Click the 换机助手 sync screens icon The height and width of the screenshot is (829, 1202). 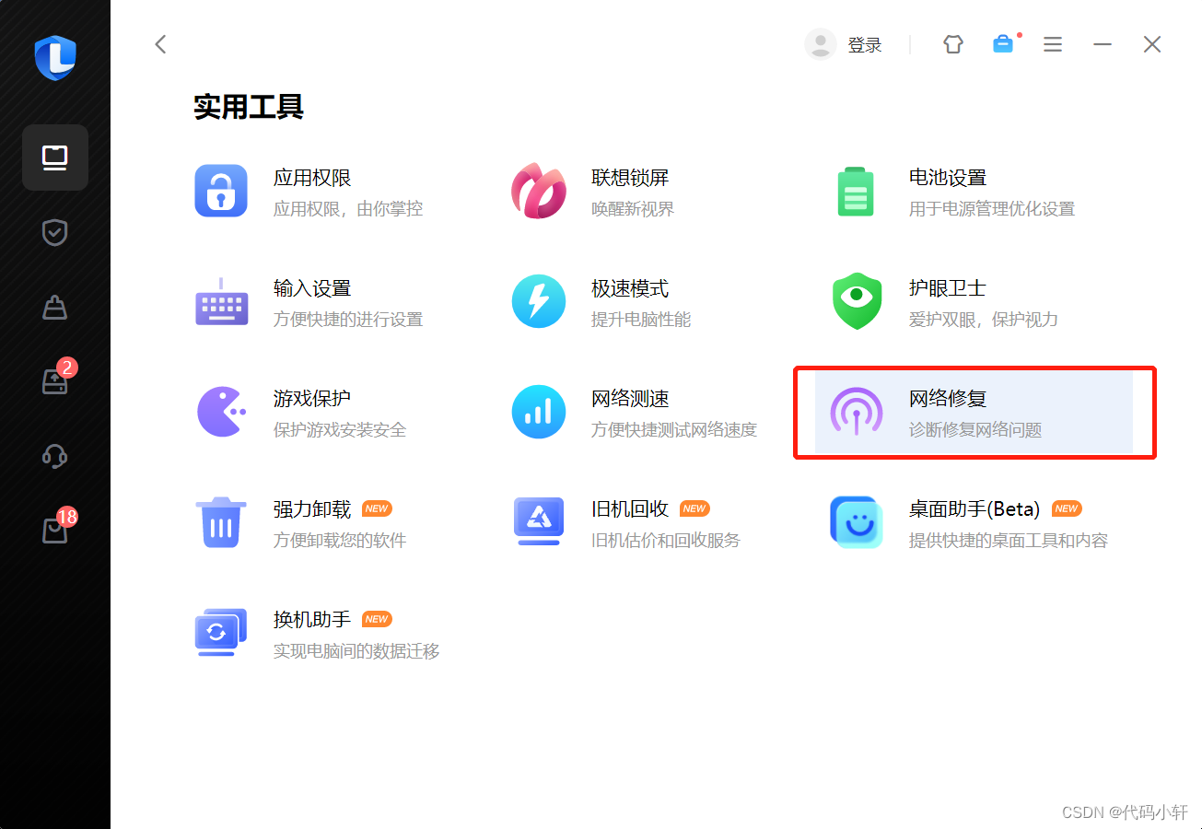(x=221, y=633)
